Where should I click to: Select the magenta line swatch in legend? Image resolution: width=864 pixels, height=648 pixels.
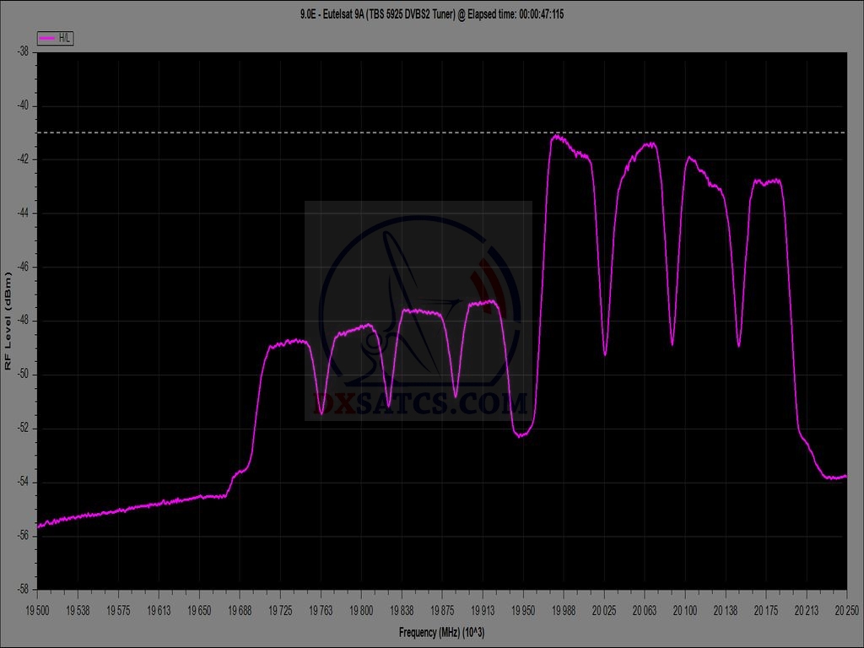click(48, 38)
